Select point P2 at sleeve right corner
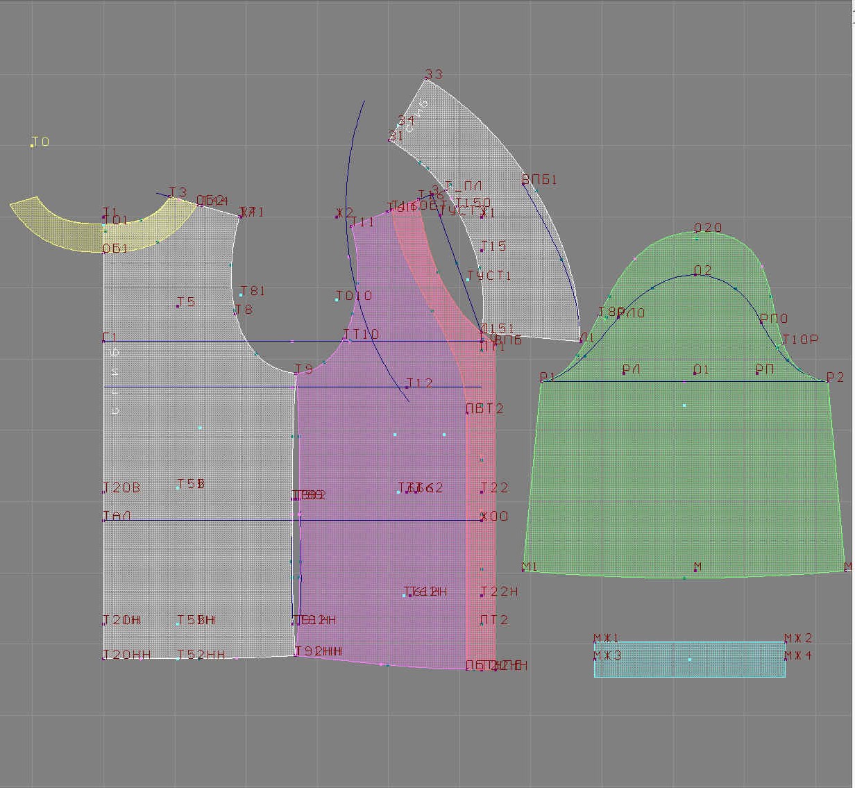The image size is (855, 788). click(x=827, y=381)
